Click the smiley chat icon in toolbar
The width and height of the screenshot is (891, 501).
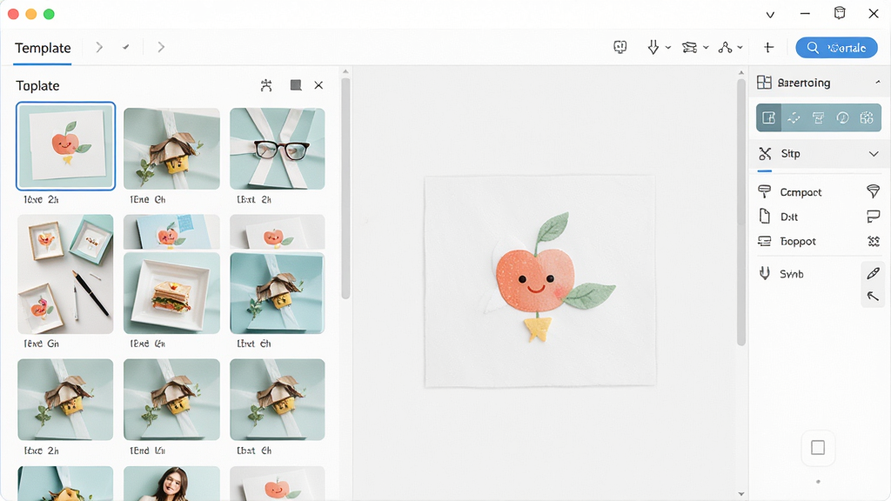click(620, 47)
